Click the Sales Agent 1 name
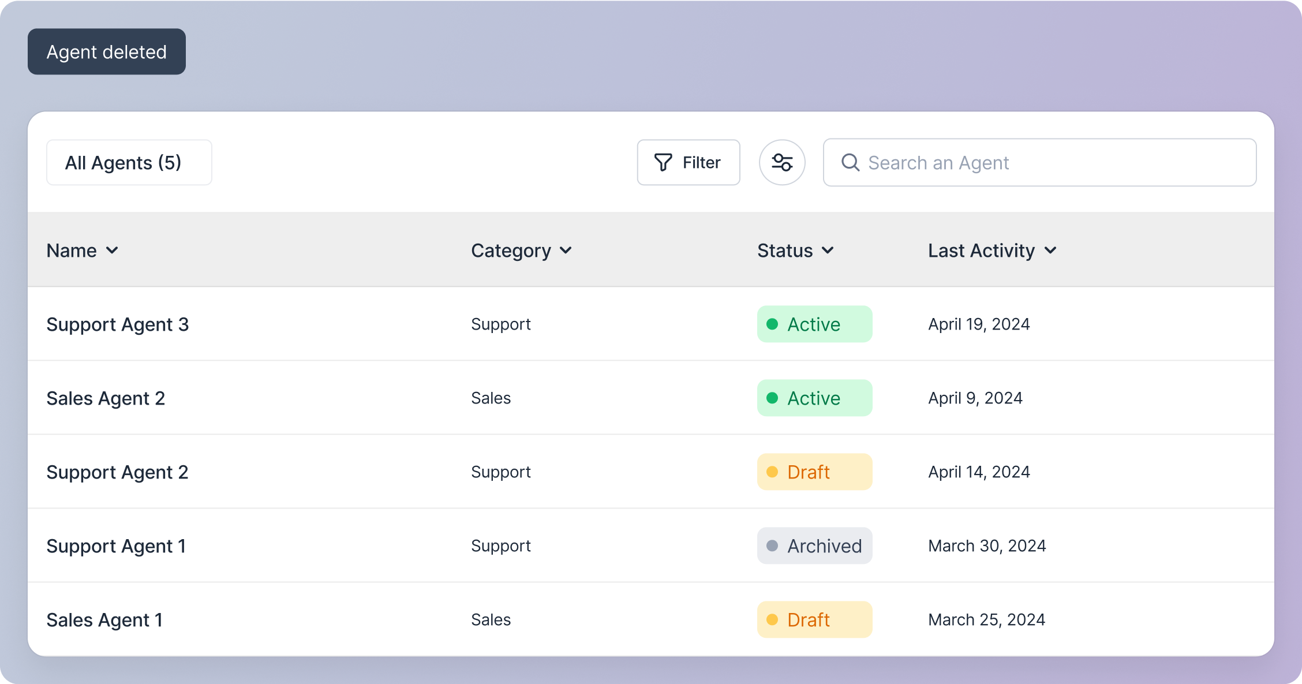1302x684 pixels. pos(104,620)
